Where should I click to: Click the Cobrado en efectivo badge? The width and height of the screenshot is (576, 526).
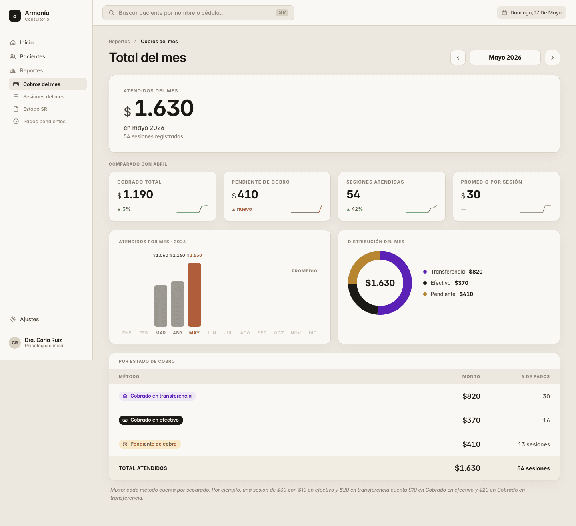151,420
